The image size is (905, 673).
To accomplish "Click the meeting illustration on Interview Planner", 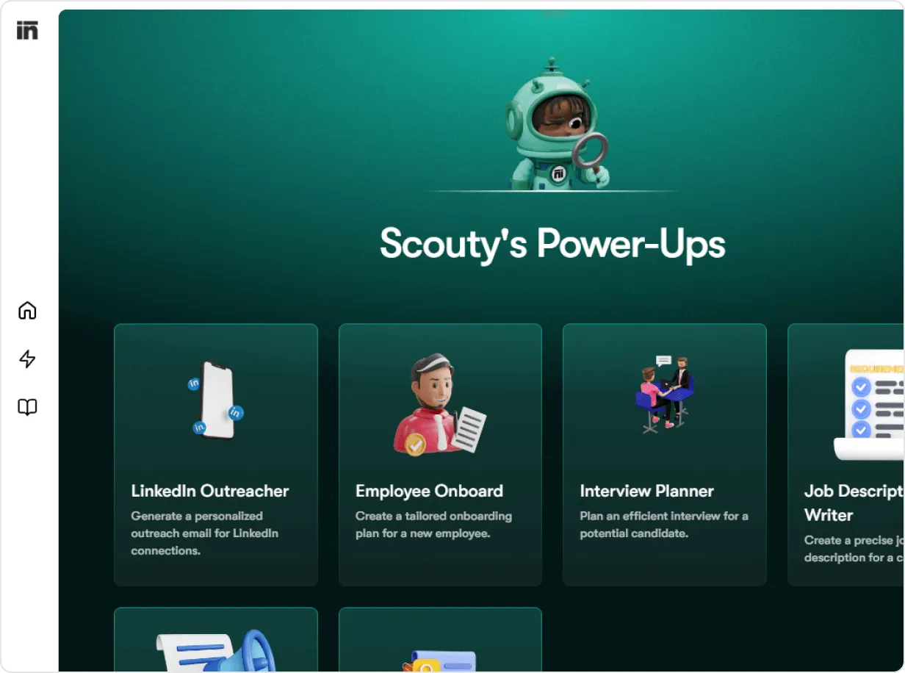I will point(664,395).
